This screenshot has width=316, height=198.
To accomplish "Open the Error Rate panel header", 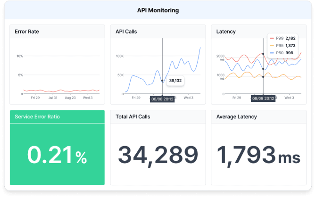I will point(27,32).
